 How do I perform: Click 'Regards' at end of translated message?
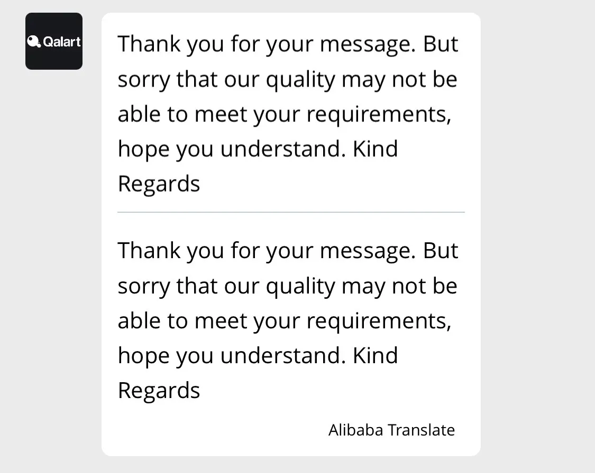coord(159,391)
